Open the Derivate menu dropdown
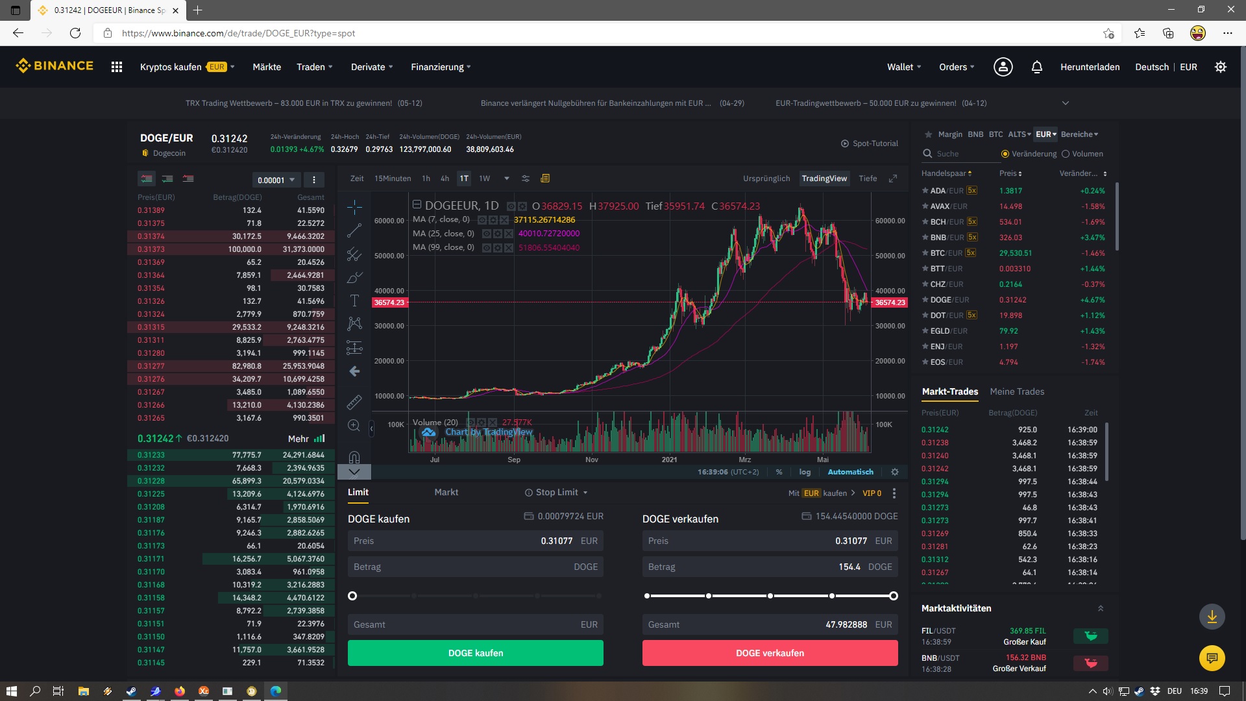 (x=371, y=67)
